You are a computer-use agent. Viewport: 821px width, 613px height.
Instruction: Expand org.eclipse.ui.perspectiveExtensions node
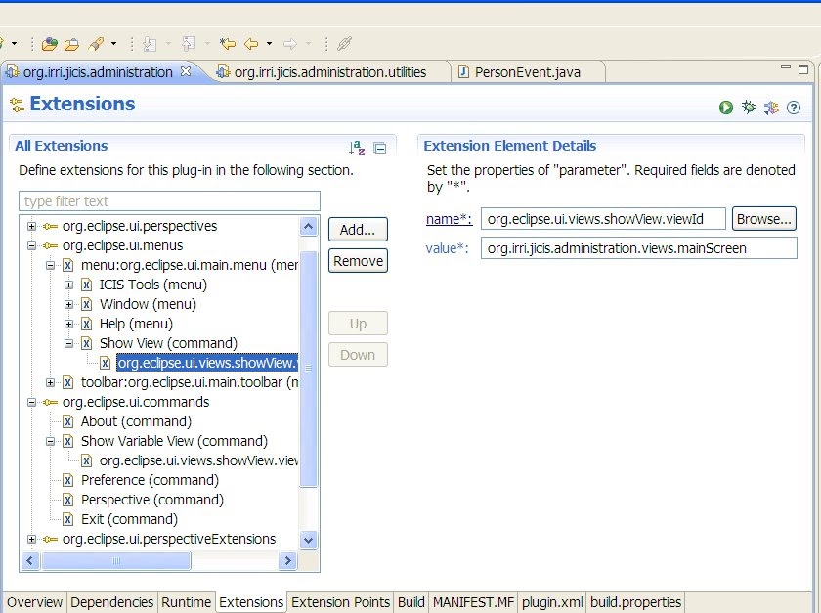click(32, 539)
